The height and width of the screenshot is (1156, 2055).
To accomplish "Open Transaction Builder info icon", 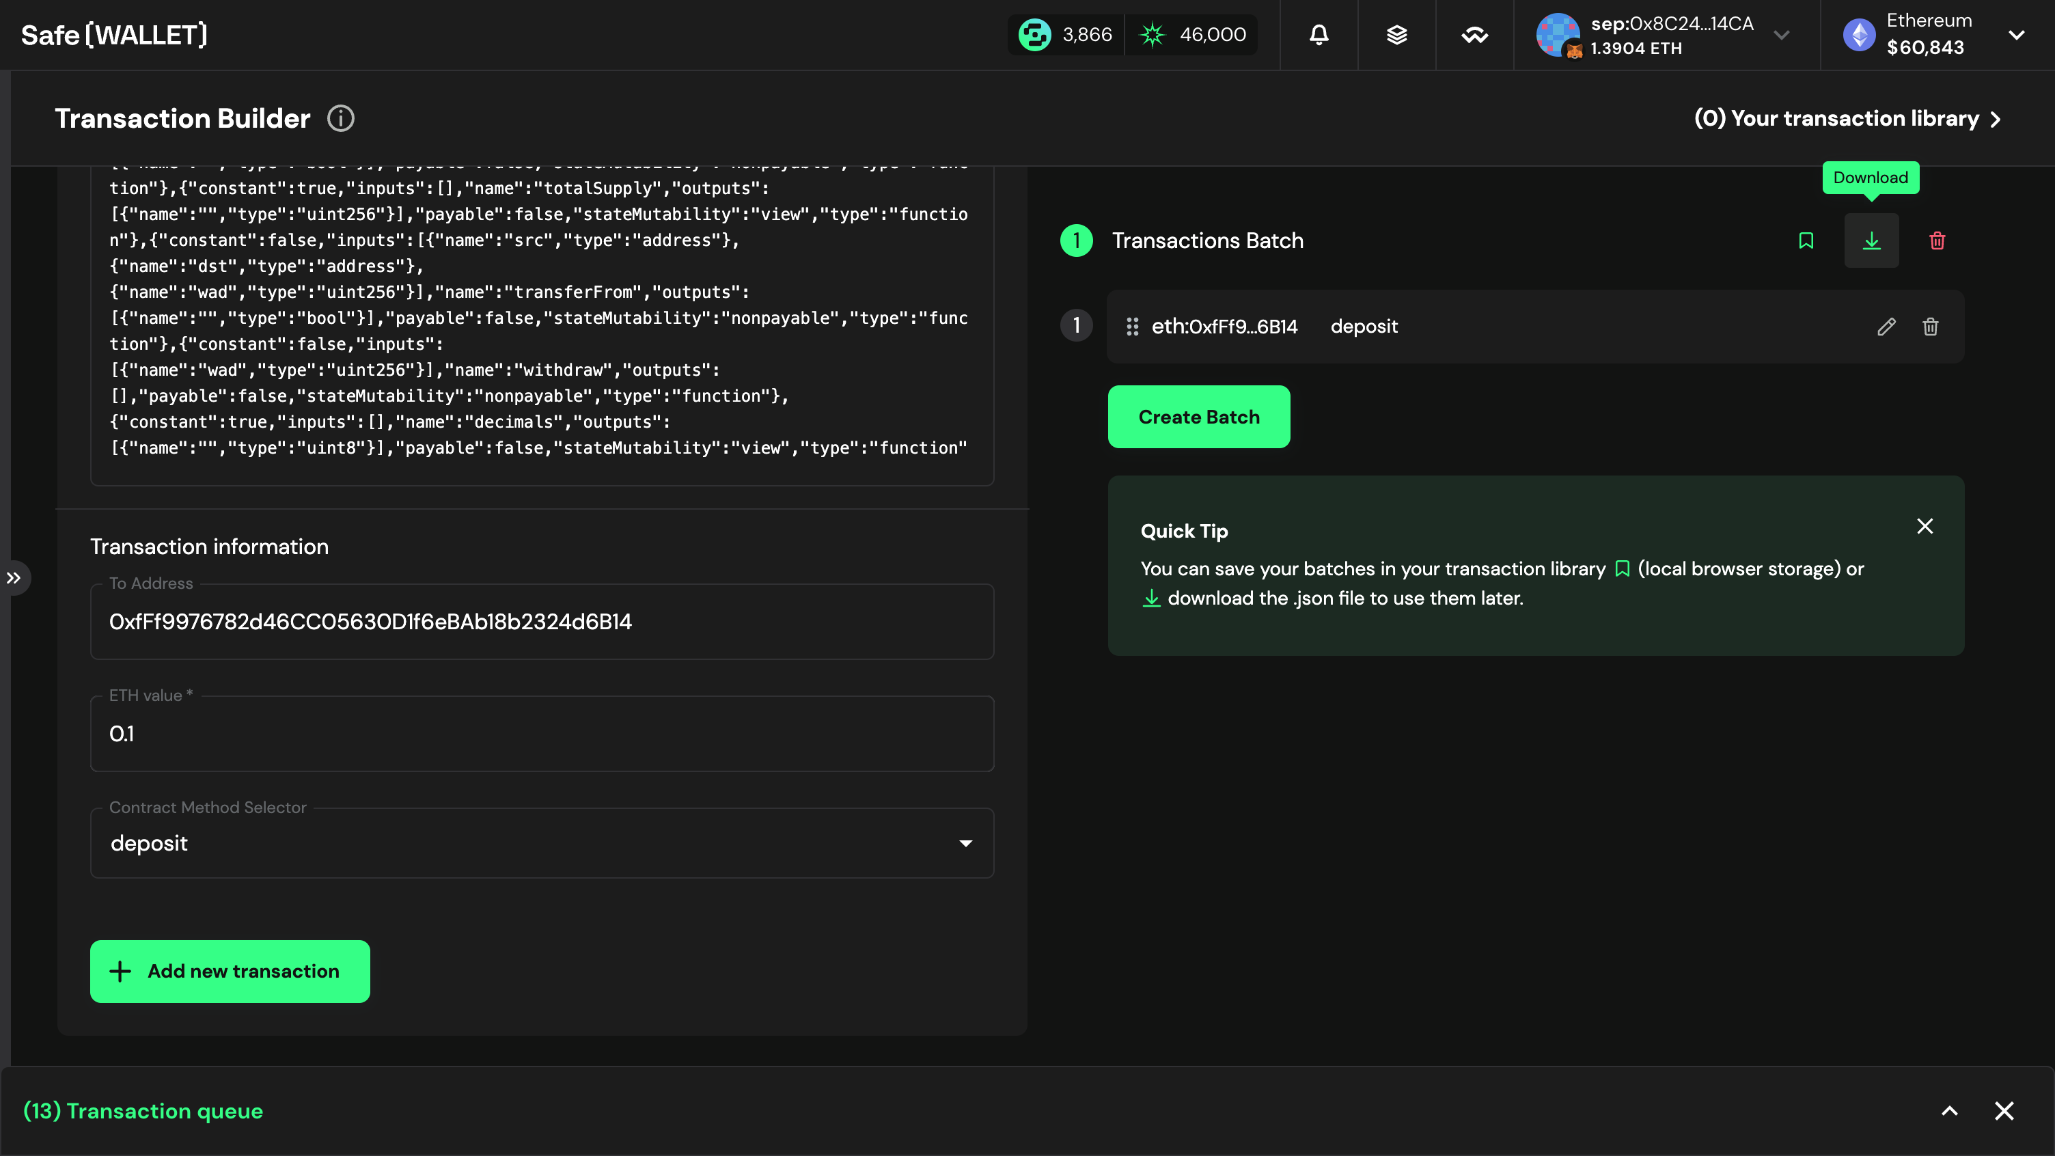I will 341,119.
